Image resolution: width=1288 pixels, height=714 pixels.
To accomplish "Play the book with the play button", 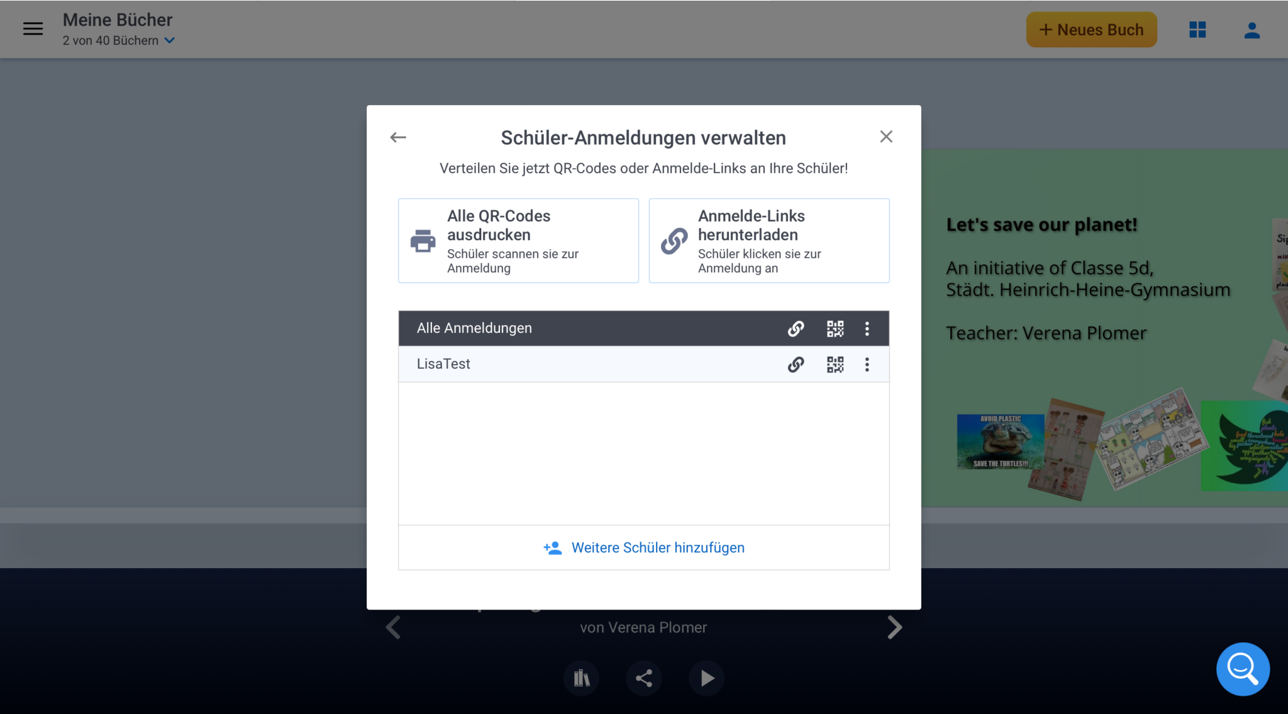I will [707, 678].
